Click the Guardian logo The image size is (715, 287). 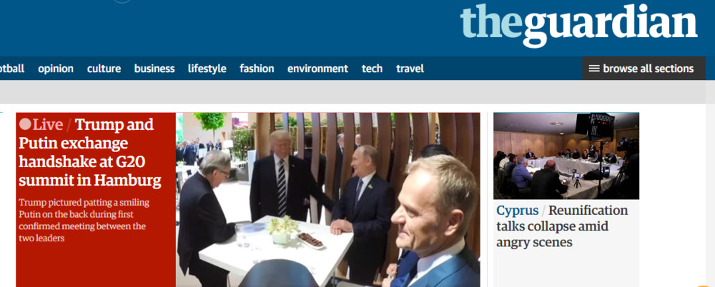pyautogui.click(x=578, y=25)
